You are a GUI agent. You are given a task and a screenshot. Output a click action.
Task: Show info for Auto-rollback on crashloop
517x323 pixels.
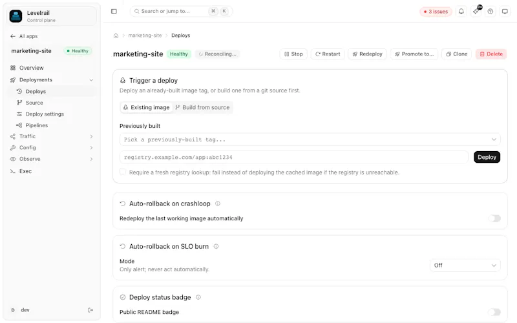point(218,203)
